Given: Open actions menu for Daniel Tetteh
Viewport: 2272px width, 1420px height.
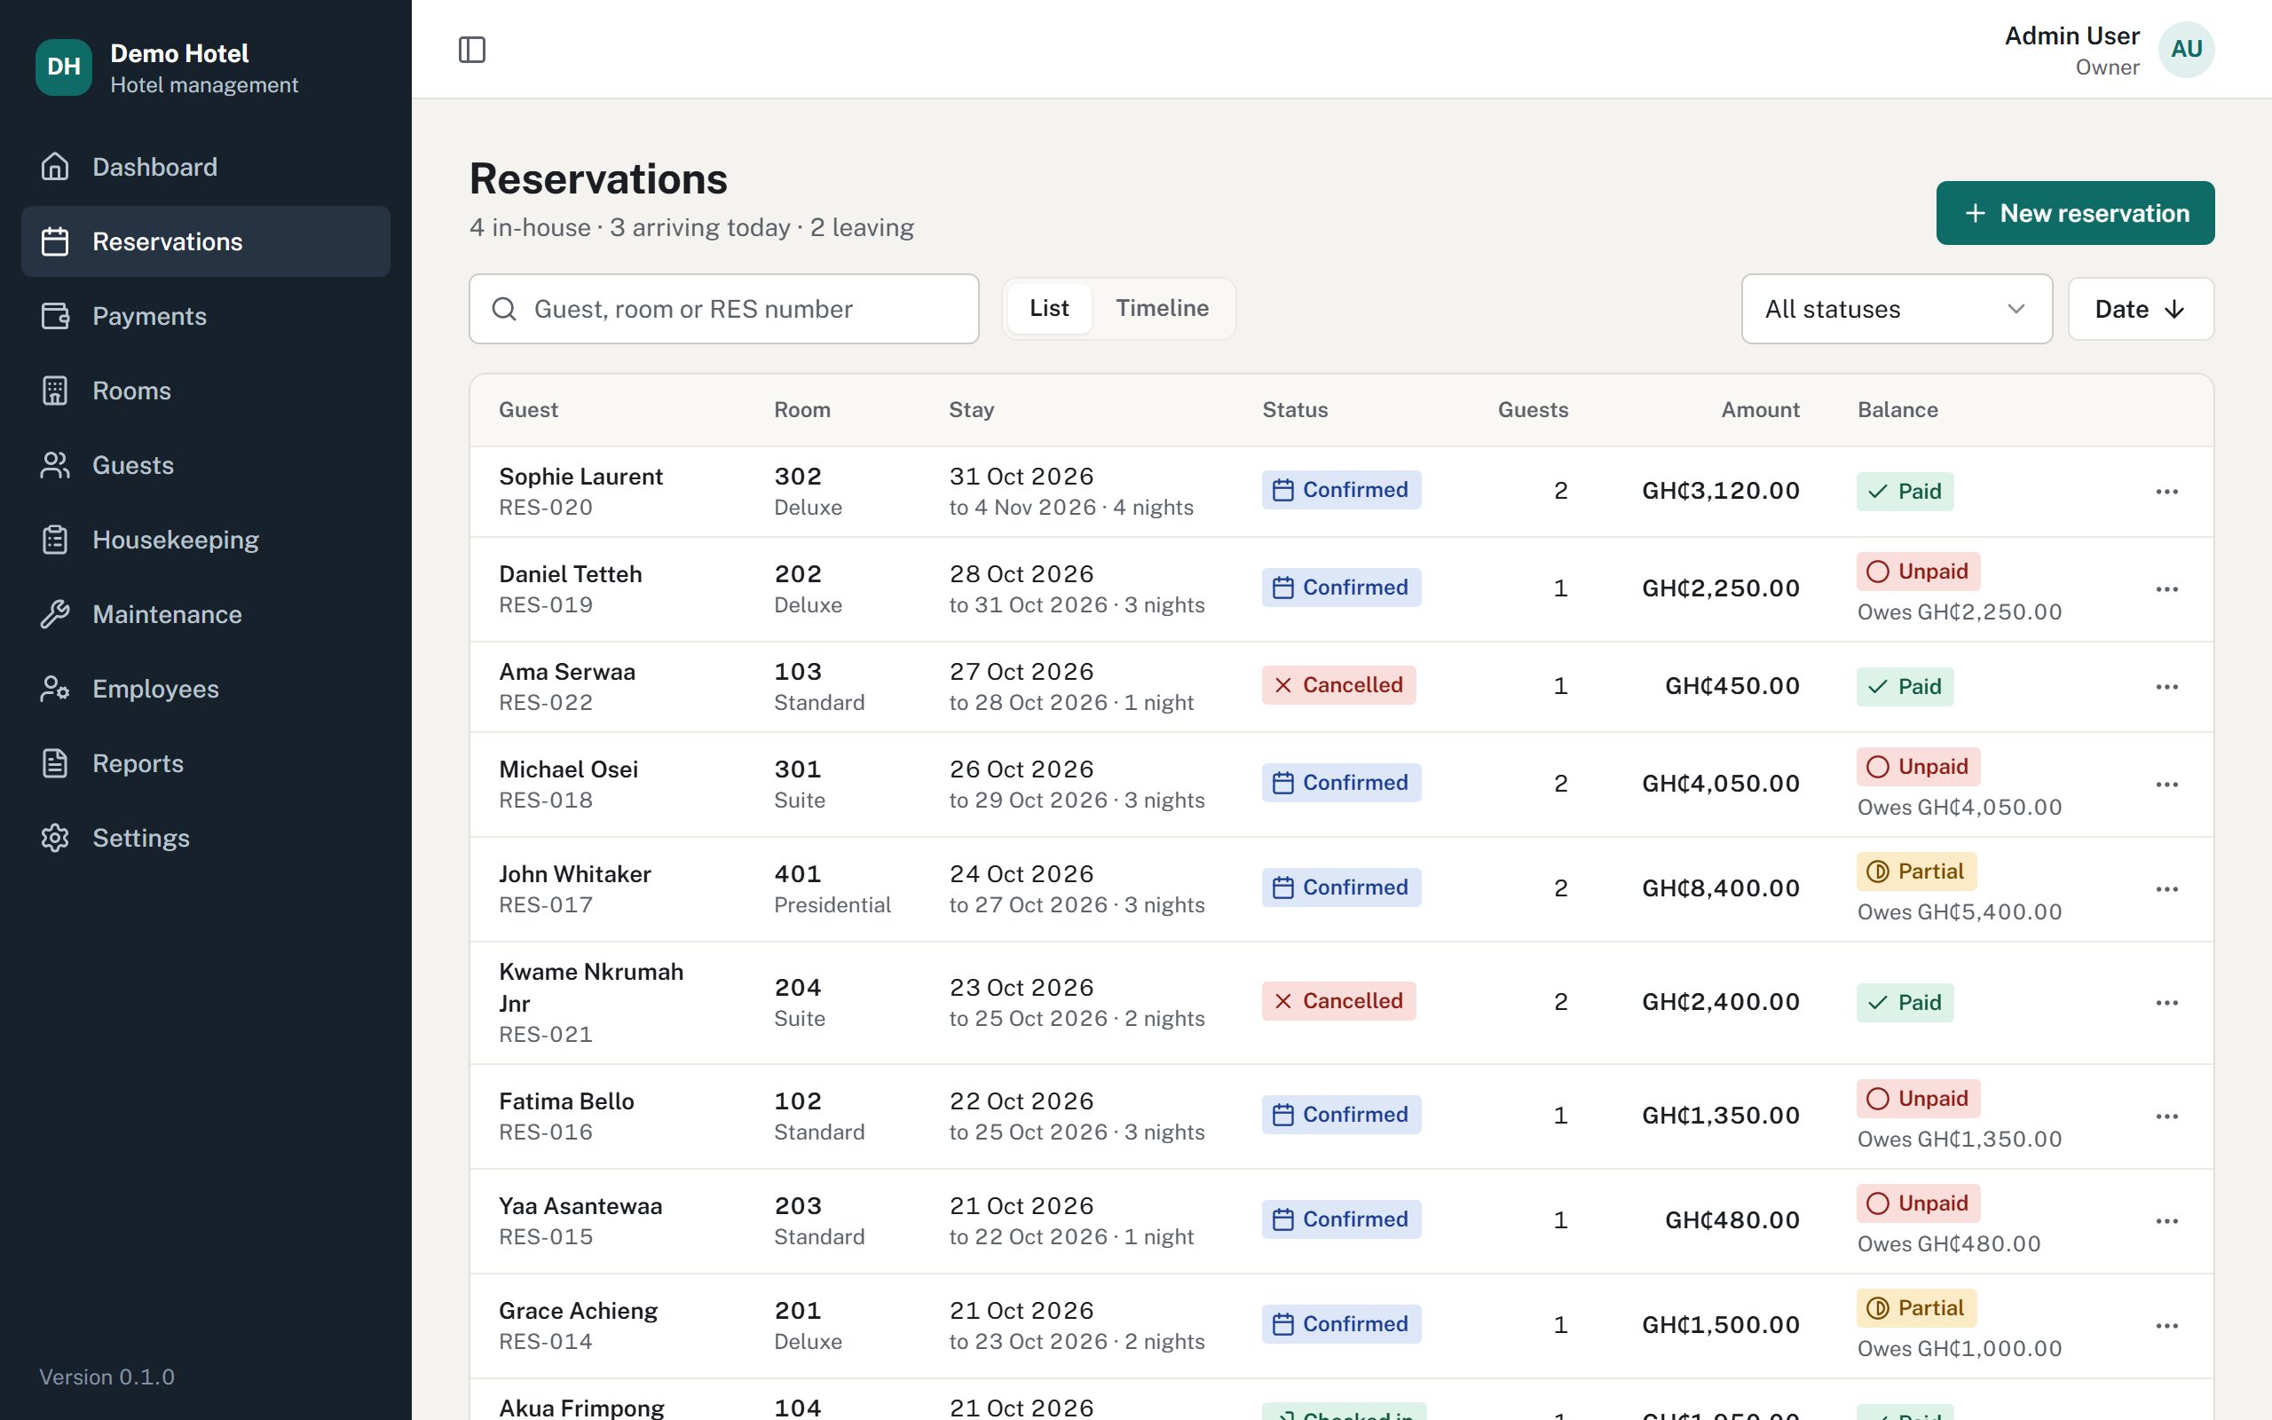Looking at the screenshot, I should pyautogui.click(x=2167, y=588).
